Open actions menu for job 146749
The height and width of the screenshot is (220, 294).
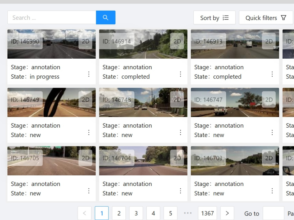(x=89, y=133)
